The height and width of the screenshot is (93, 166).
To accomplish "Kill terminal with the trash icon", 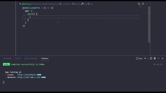I will coord(155,58).
